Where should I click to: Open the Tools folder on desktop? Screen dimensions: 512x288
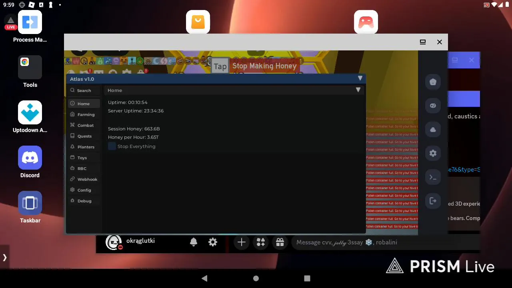(30, 72)
